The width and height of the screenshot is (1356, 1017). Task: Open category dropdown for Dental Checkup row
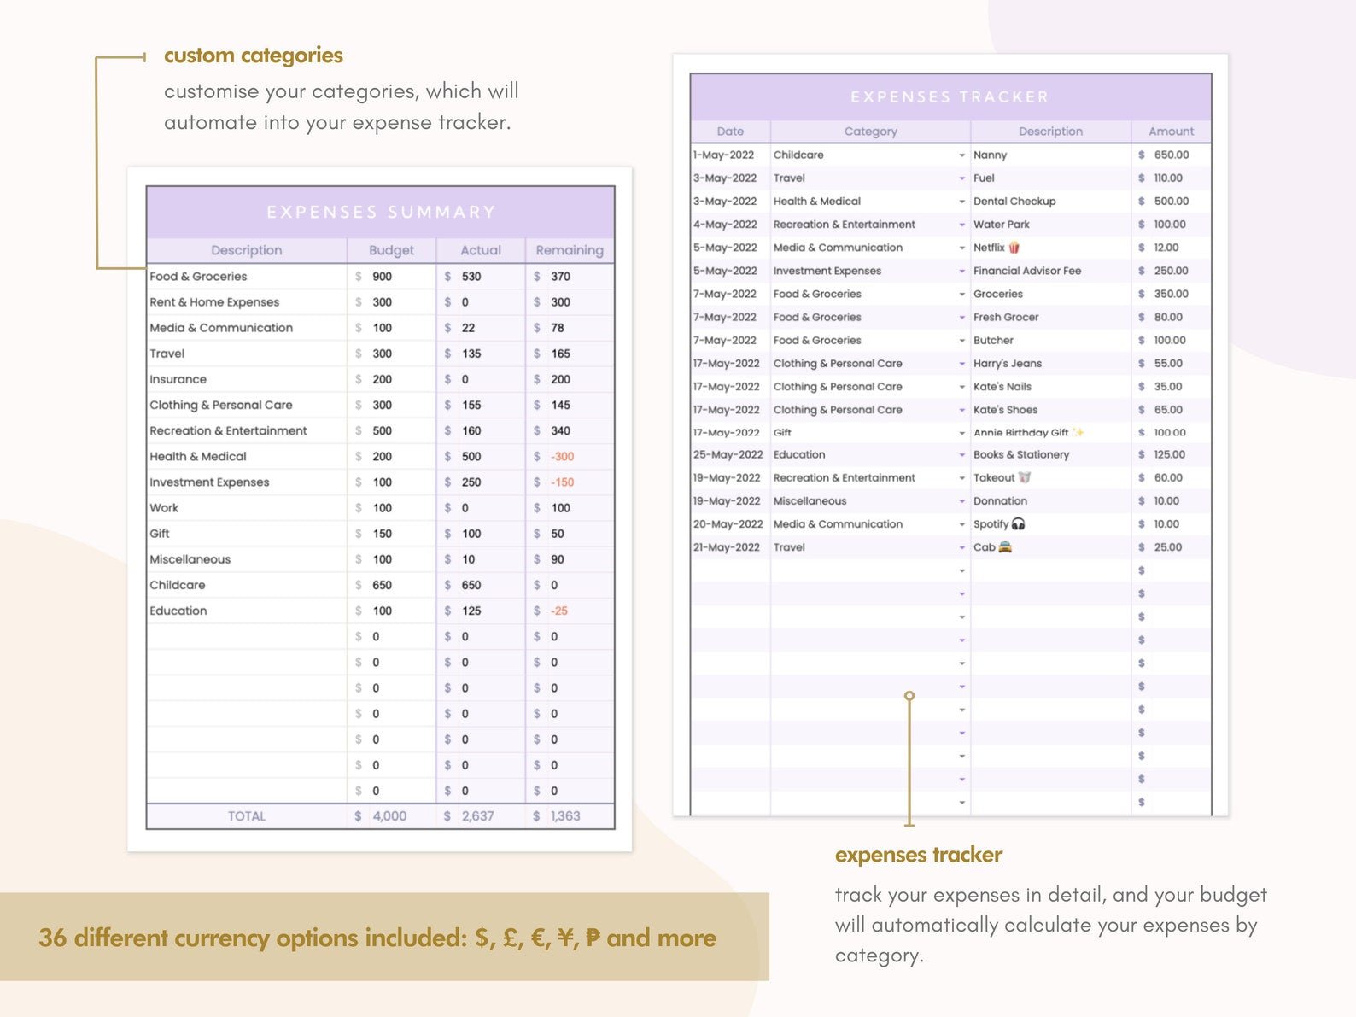(x=961, y=202)
